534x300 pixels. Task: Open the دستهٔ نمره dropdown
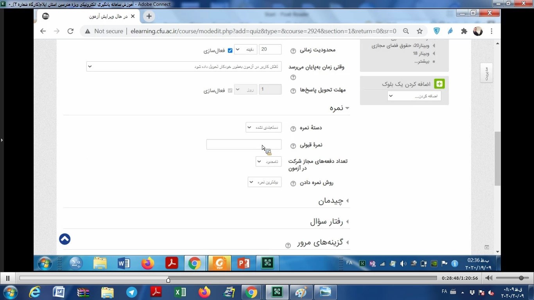click(263, 127)
